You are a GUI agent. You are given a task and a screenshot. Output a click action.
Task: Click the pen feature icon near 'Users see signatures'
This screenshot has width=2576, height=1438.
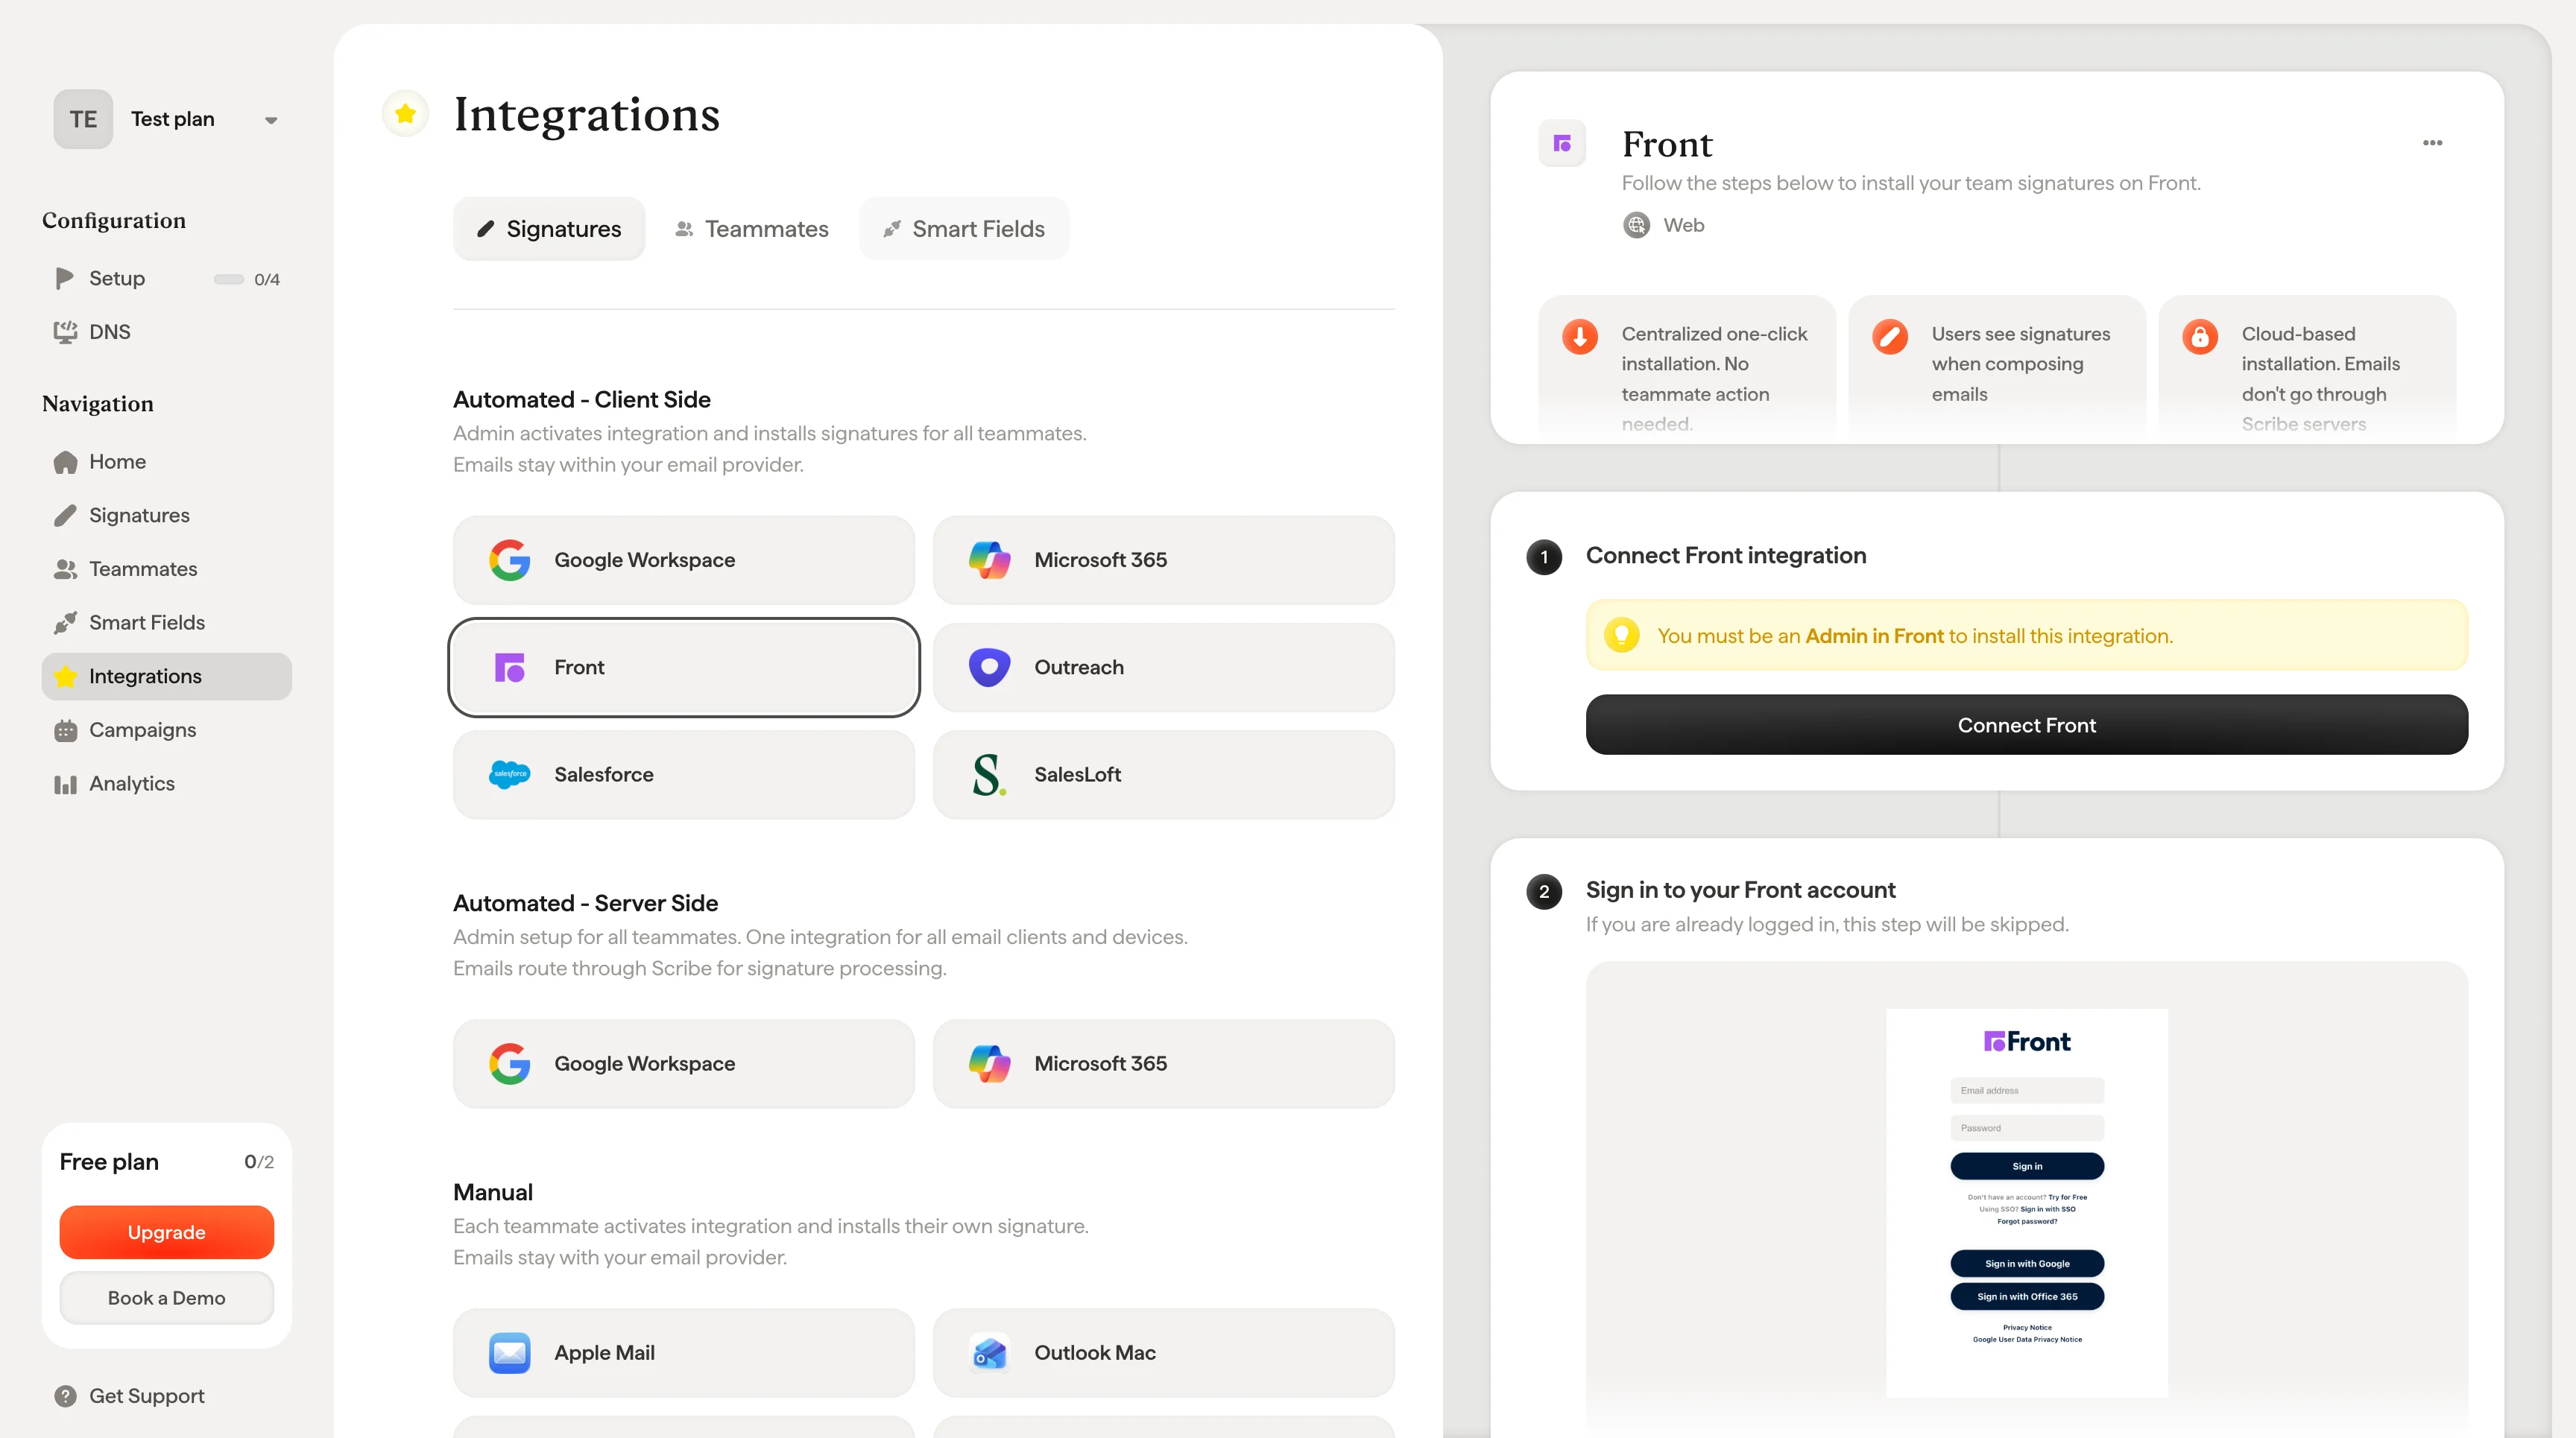coord(1890,337)
